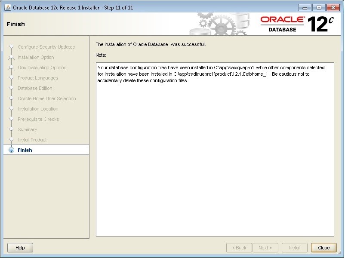
Task: Click the greyed-out Next button
Action: coord(265,248)
